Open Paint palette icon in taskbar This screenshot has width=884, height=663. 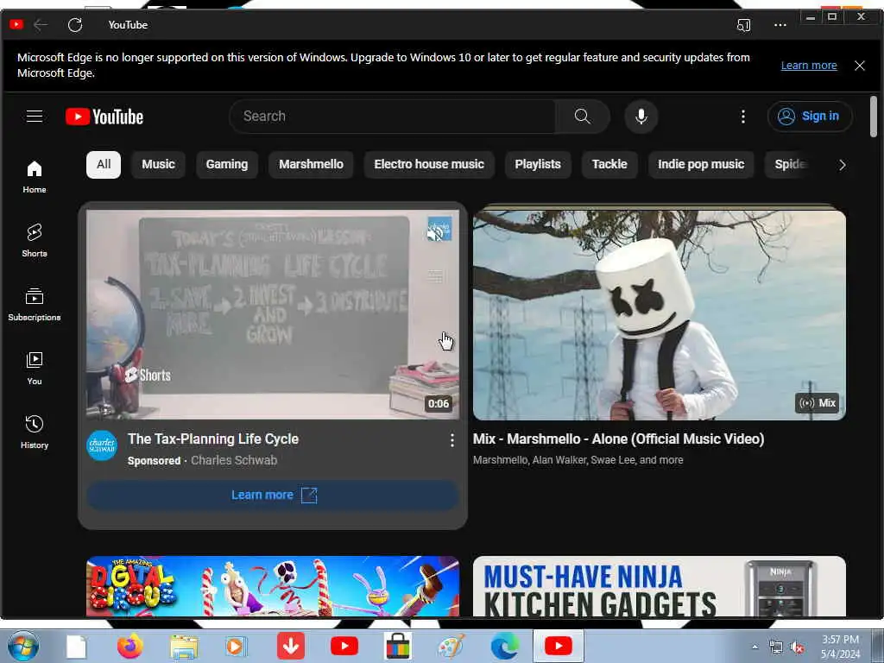pos(451,646)
